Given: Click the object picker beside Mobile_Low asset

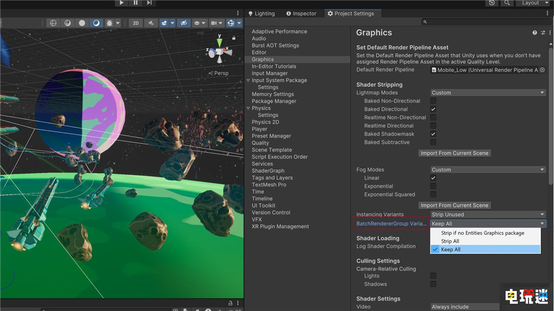Looking at the screenshot, I should tap(542, 70).
